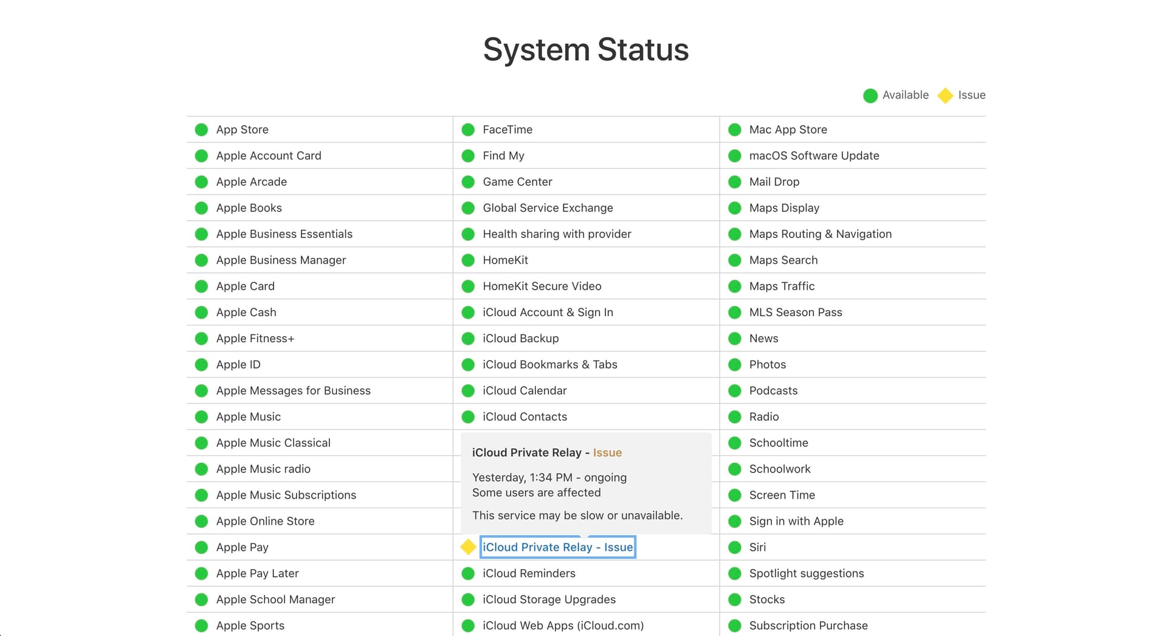Select the Apple Cash entry

[246, 313]
